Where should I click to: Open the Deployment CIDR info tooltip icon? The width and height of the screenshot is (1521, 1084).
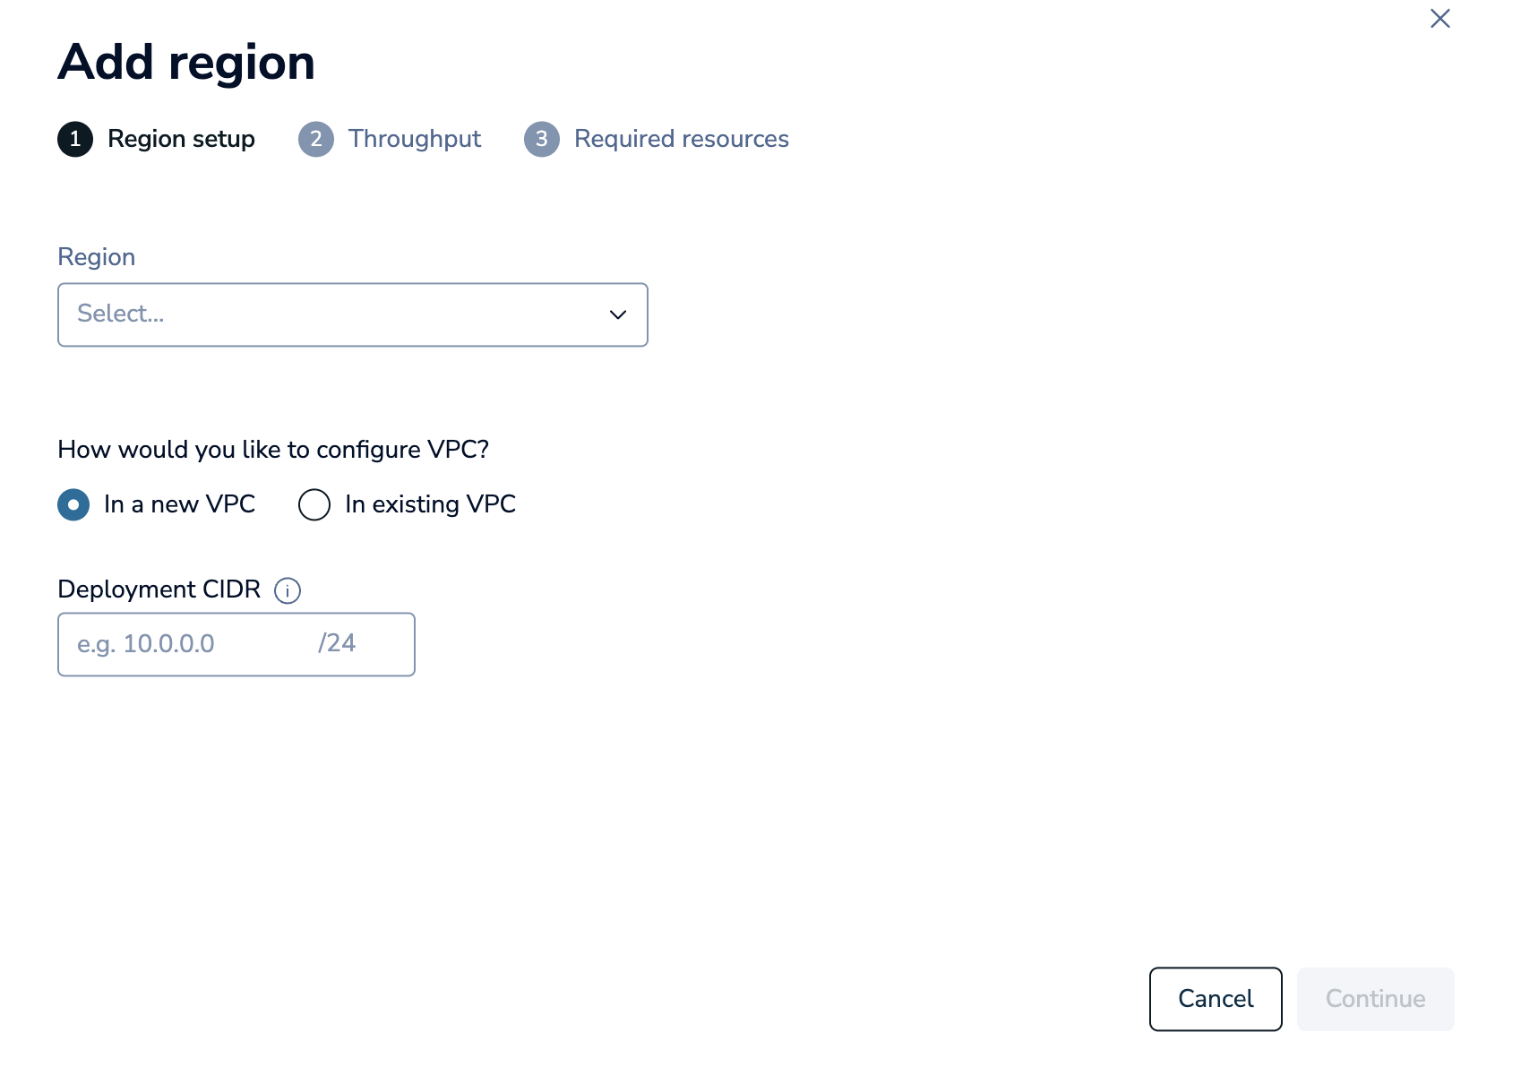(x=286, y=590)
